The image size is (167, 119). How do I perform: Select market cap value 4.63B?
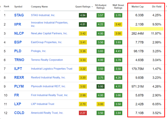coord(139,60)
